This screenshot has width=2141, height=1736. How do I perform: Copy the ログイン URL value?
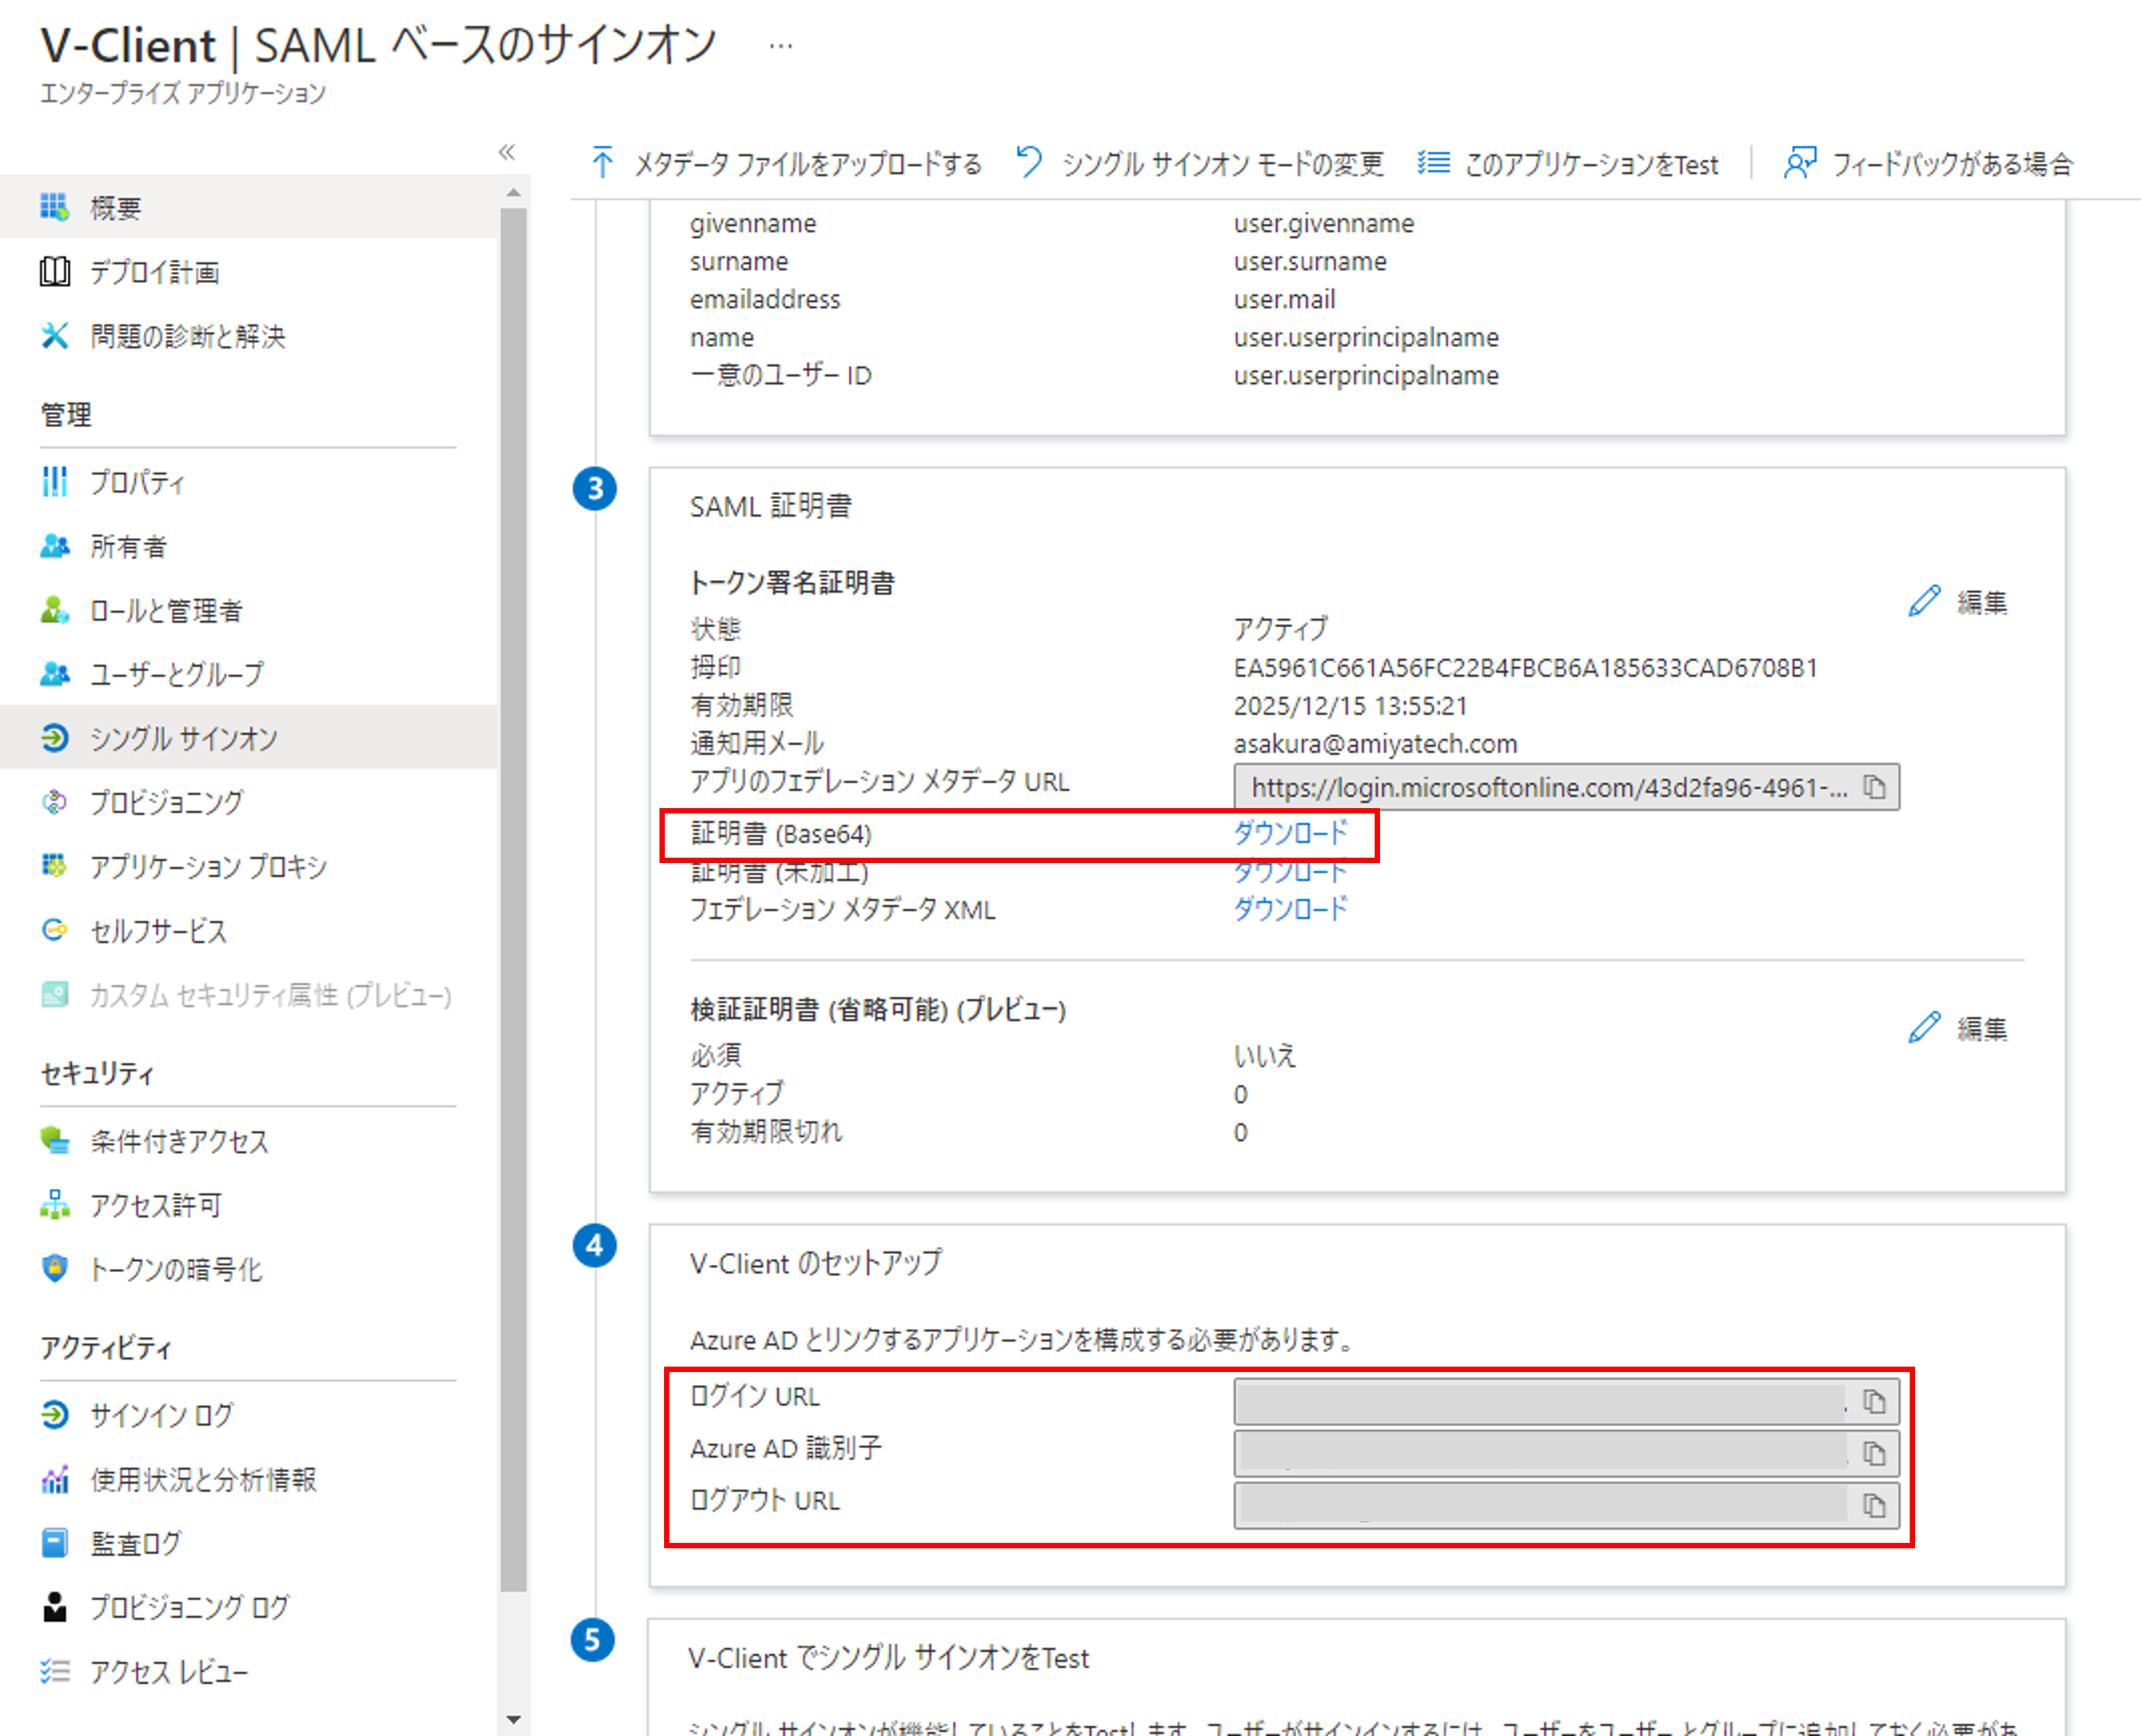pyautogui.click(x=1874, y=1401)
